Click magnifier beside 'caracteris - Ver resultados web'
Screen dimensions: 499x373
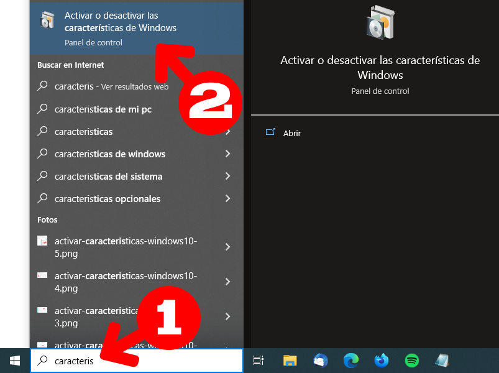pos(42,86)
